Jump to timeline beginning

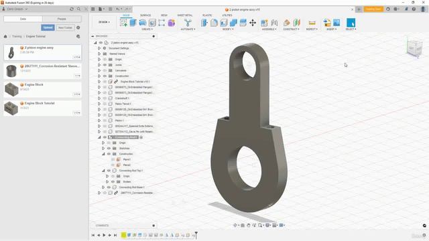(93, 235)
